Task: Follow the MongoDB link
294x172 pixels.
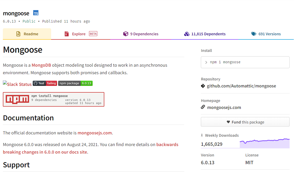Action: tap(41, 65)
